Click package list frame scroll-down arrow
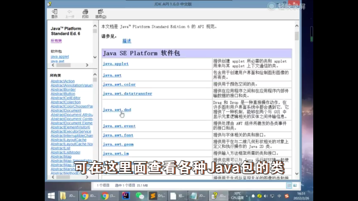The height and width of the screenshot is (201, 358). click(x=95, y=57)
